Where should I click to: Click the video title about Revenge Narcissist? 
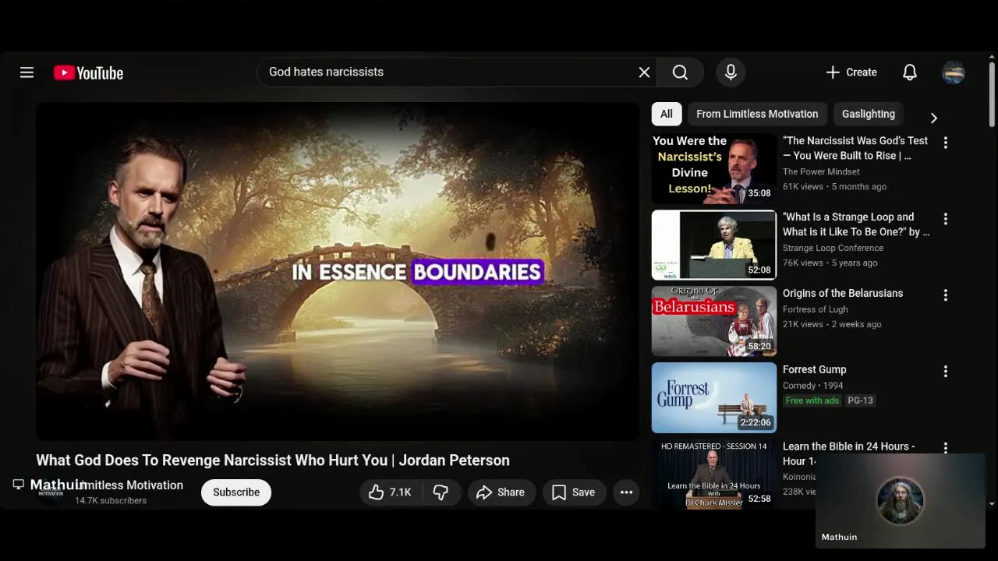pyautogui.click(x=273, y=460)
